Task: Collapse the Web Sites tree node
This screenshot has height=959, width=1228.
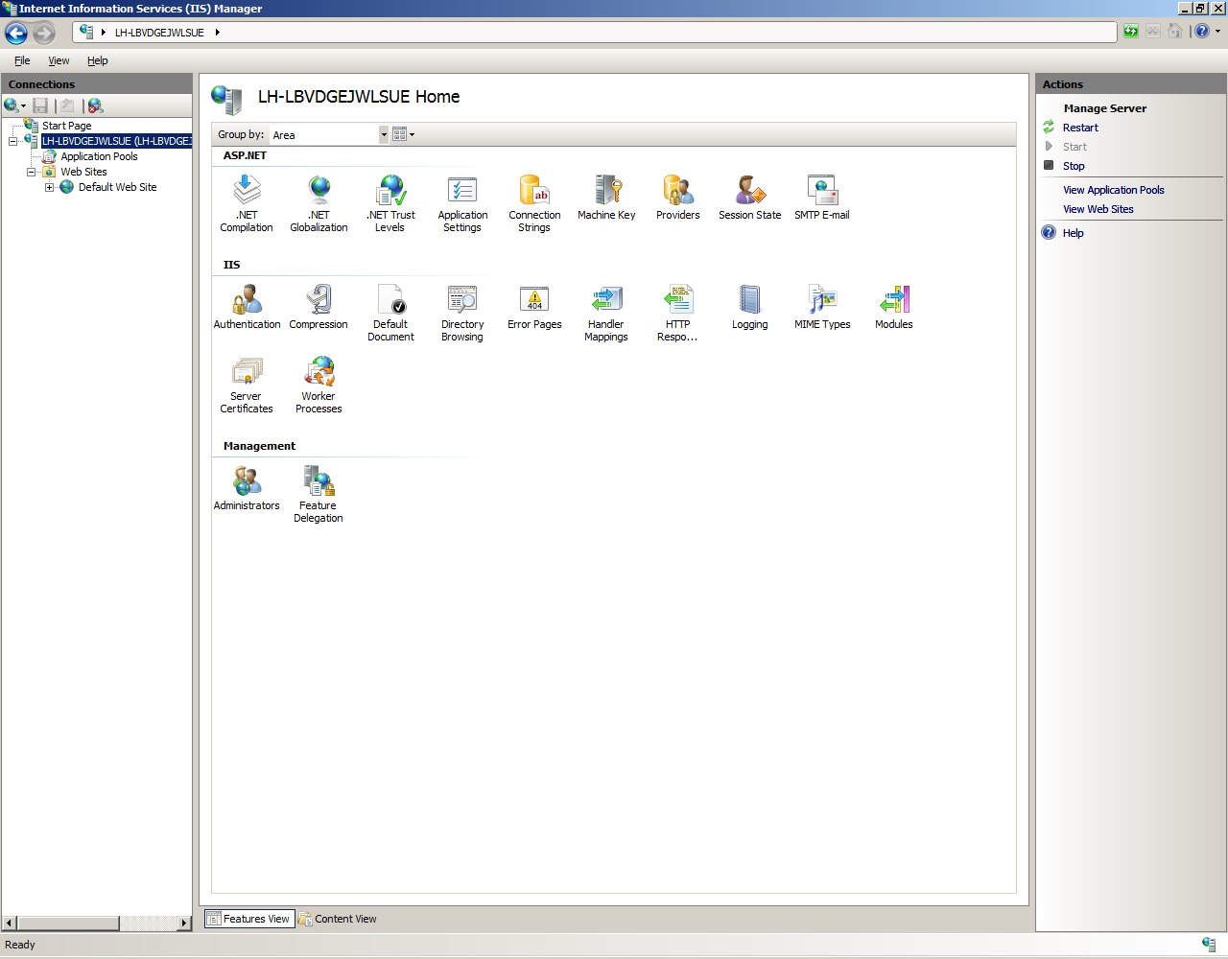Action: (x=32, y=172)
